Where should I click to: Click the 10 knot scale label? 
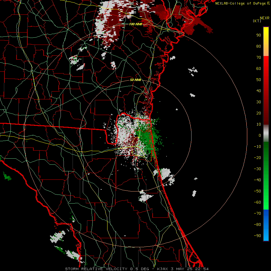tap(259, 124)
